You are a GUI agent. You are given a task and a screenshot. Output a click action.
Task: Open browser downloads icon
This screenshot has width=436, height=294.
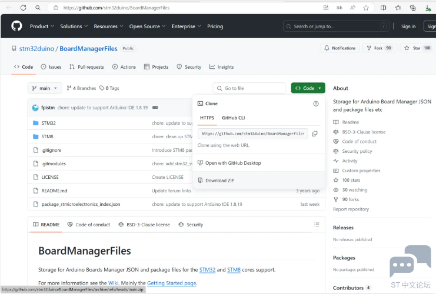428,8
